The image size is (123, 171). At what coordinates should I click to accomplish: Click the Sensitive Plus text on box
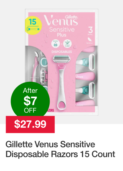point(62,32)
